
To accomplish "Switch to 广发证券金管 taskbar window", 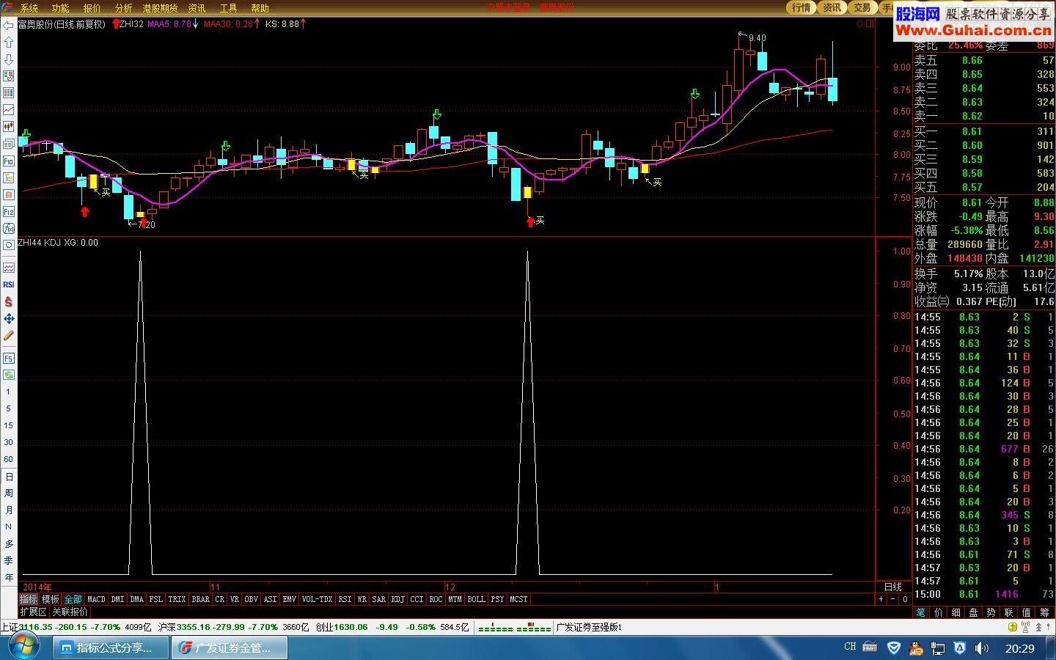I will pyautogui.click(x=229, y=648).
